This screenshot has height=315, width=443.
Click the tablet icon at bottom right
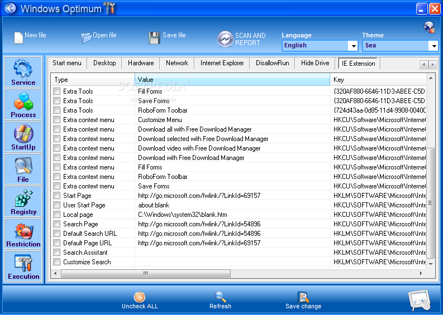420,301
